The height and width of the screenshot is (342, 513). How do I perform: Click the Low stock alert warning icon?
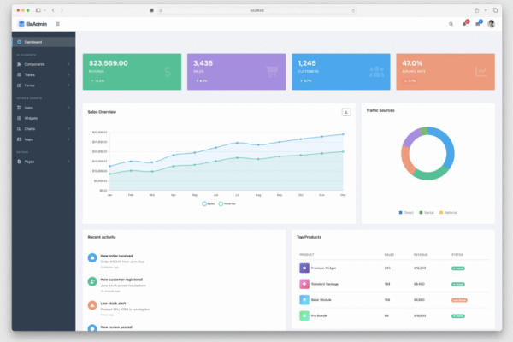[92, 305]
